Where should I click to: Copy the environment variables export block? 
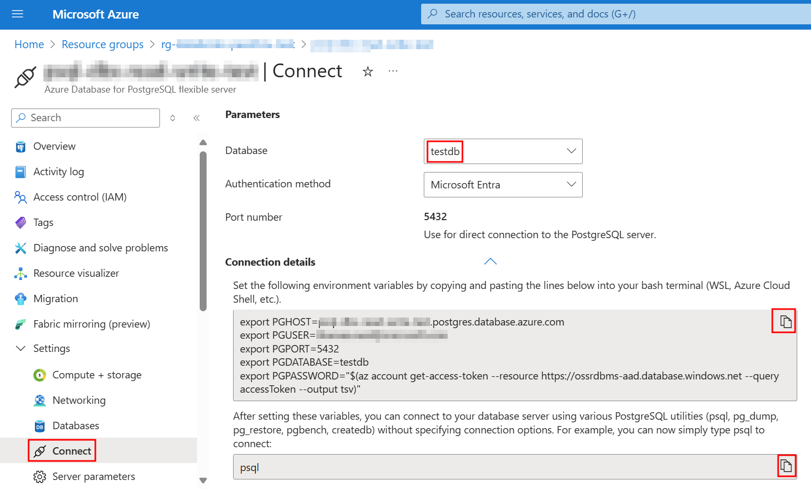(786, 321)
